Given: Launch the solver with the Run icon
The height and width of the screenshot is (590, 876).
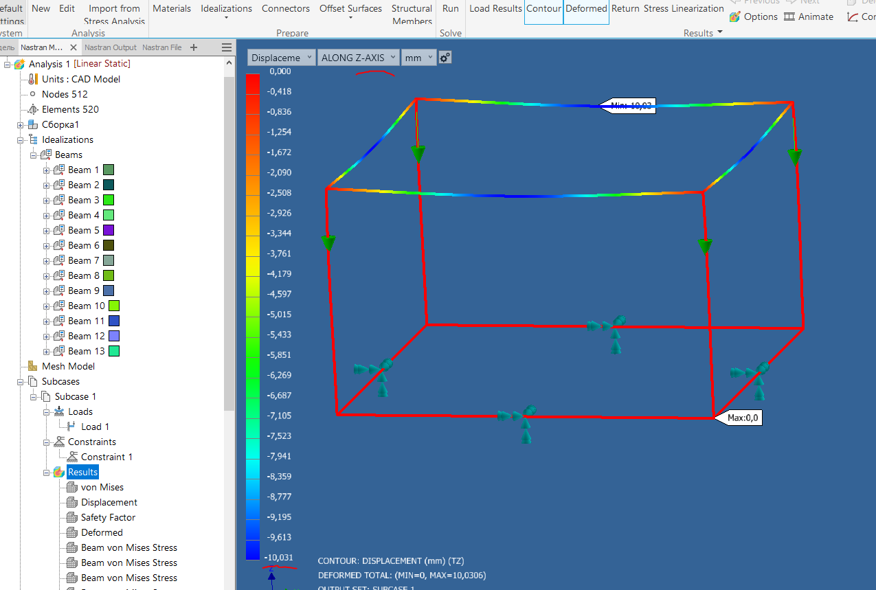Looking at the screenshot, I should point(450,8).
